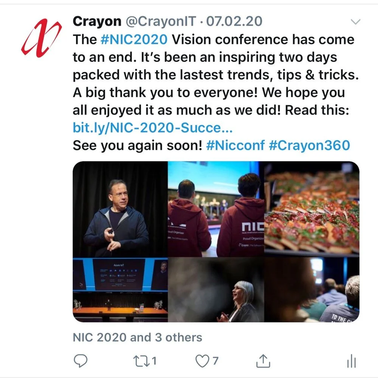Open the Azure IoT stage presentation photo
Image resolution: width=378 pixels, height=378 pixels.
point(120,290)
